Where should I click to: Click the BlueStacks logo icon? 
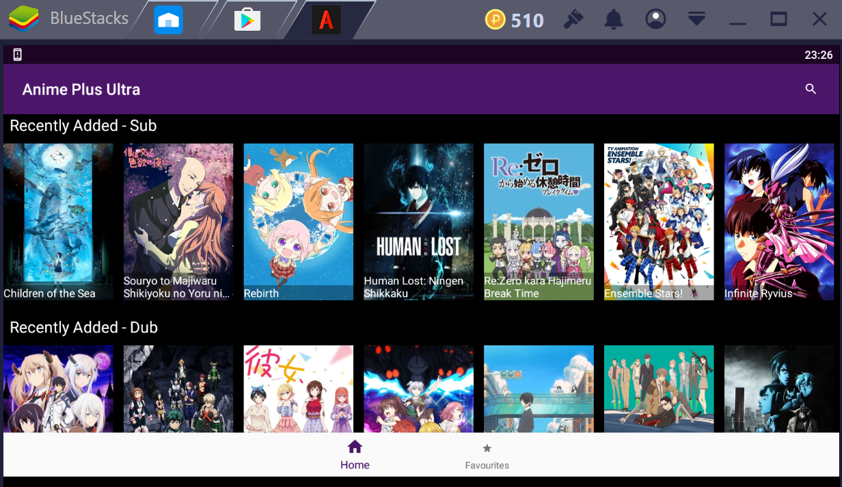tap(24, 19)
